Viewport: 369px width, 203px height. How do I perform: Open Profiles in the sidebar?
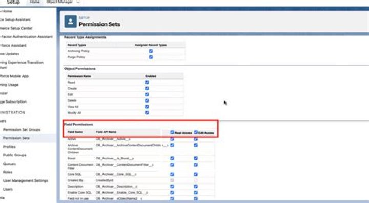9,147
